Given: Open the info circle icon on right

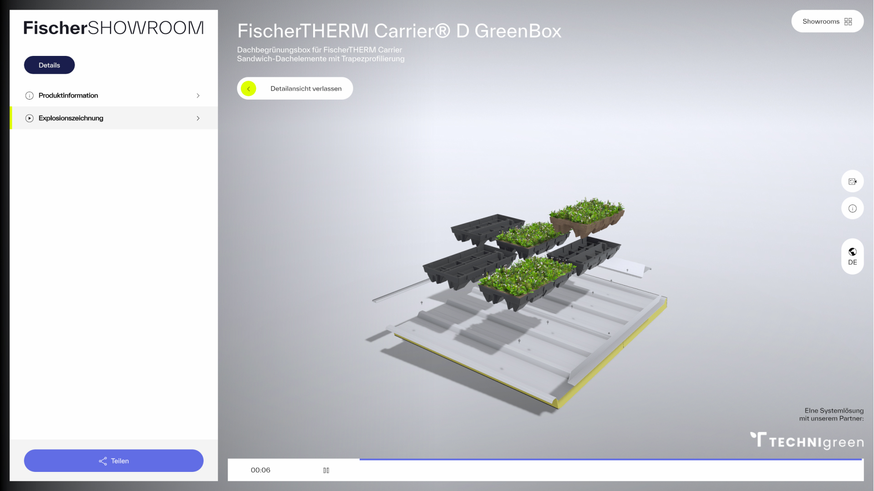Looking at the screenshot, I should (x=852, y=209).
